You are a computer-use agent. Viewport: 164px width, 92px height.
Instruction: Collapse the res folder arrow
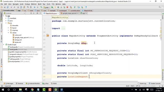click(6, 23)
